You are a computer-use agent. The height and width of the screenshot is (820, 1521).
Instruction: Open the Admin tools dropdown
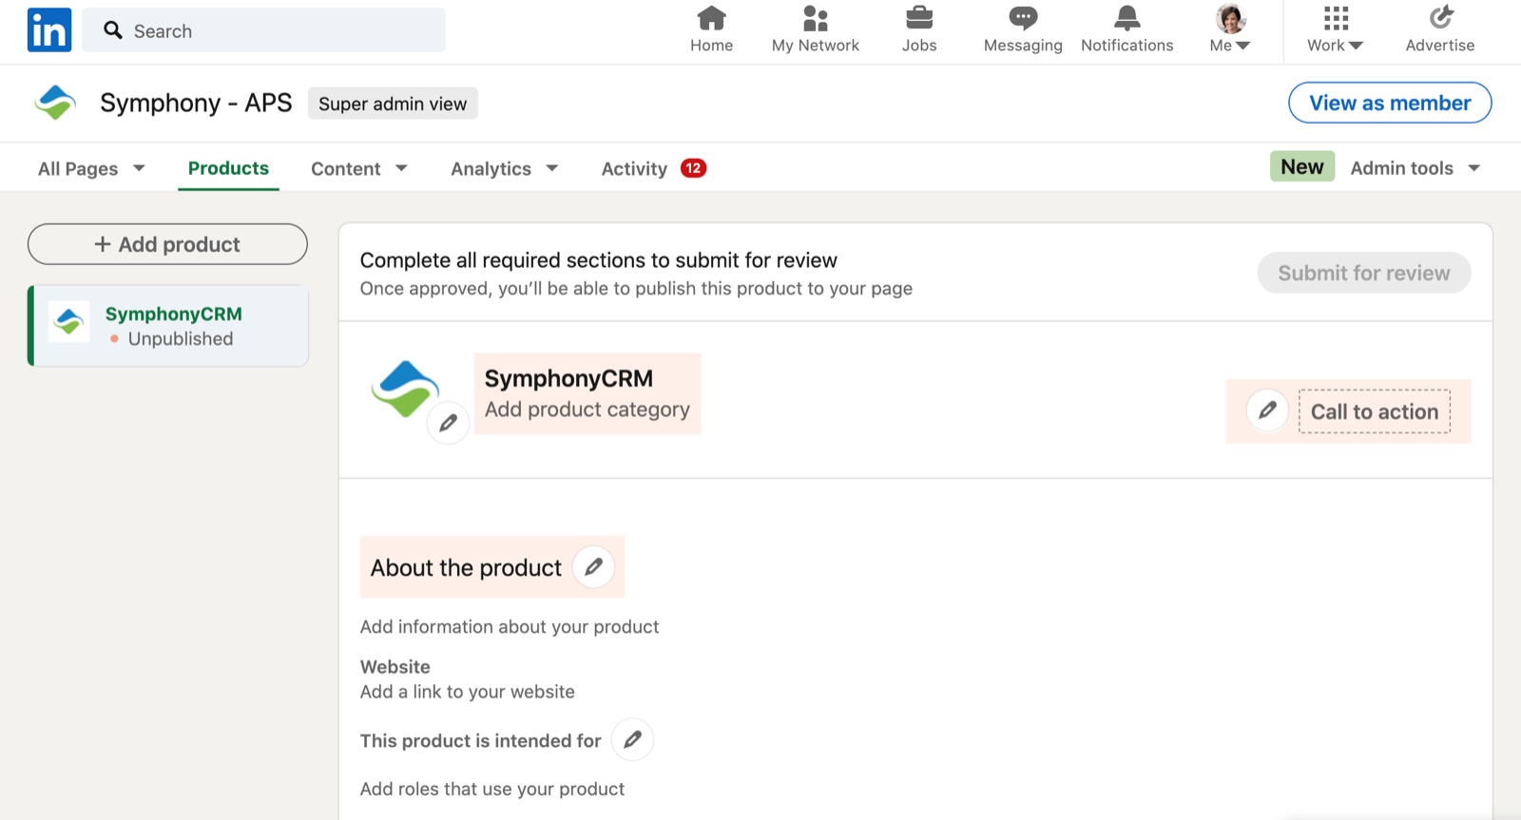(1415, 168)
